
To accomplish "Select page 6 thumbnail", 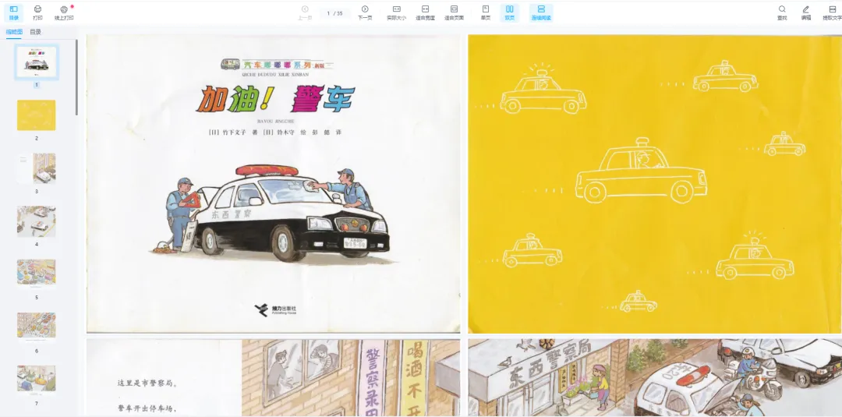I will 37,327.
